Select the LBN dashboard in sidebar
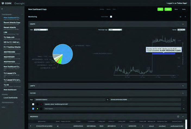This screenshot has width=191, height=129. point(5,32)
